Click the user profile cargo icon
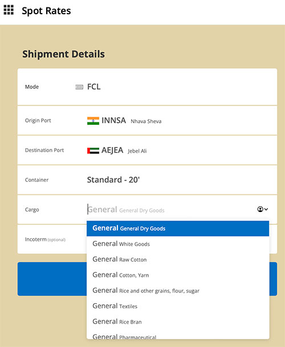 [260, 209]
